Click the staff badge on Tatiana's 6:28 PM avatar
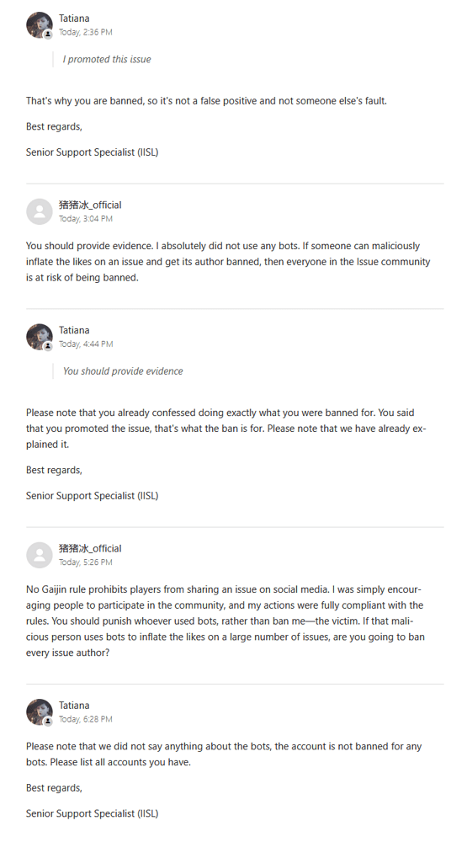Viewport: 467px width, 842px height. pyautogui.click(x=48, y=722)
